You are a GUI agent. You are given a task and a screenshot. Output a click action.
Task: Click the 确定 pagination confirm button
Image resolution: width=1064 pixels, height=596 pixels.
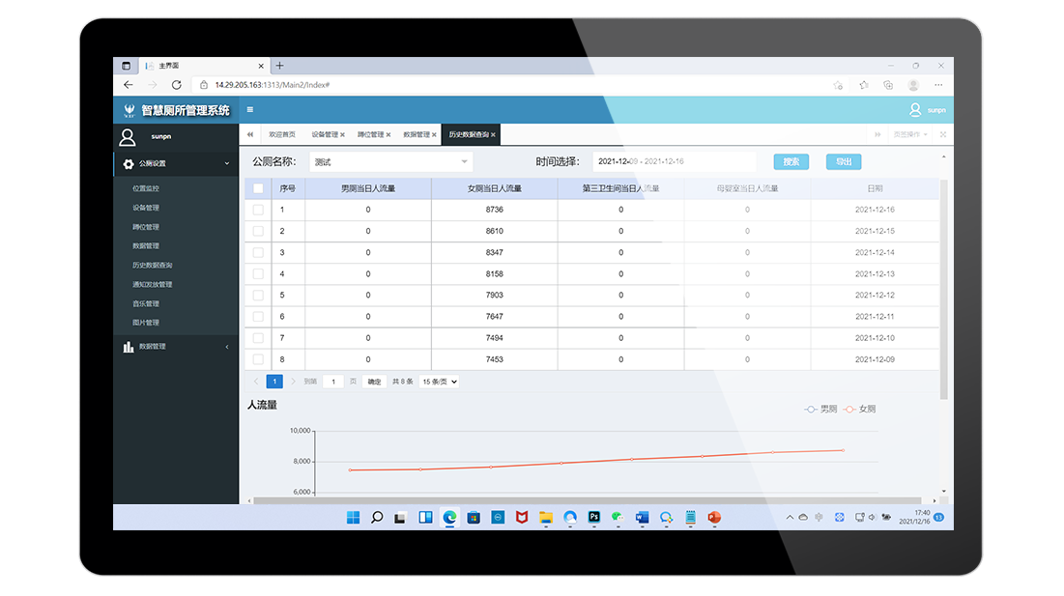point(374,382)
